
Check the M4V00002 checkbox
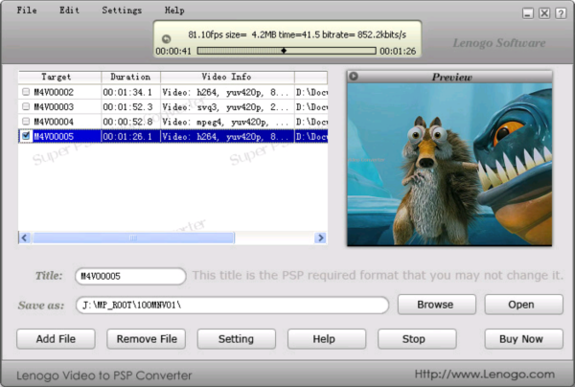[26, 92]
